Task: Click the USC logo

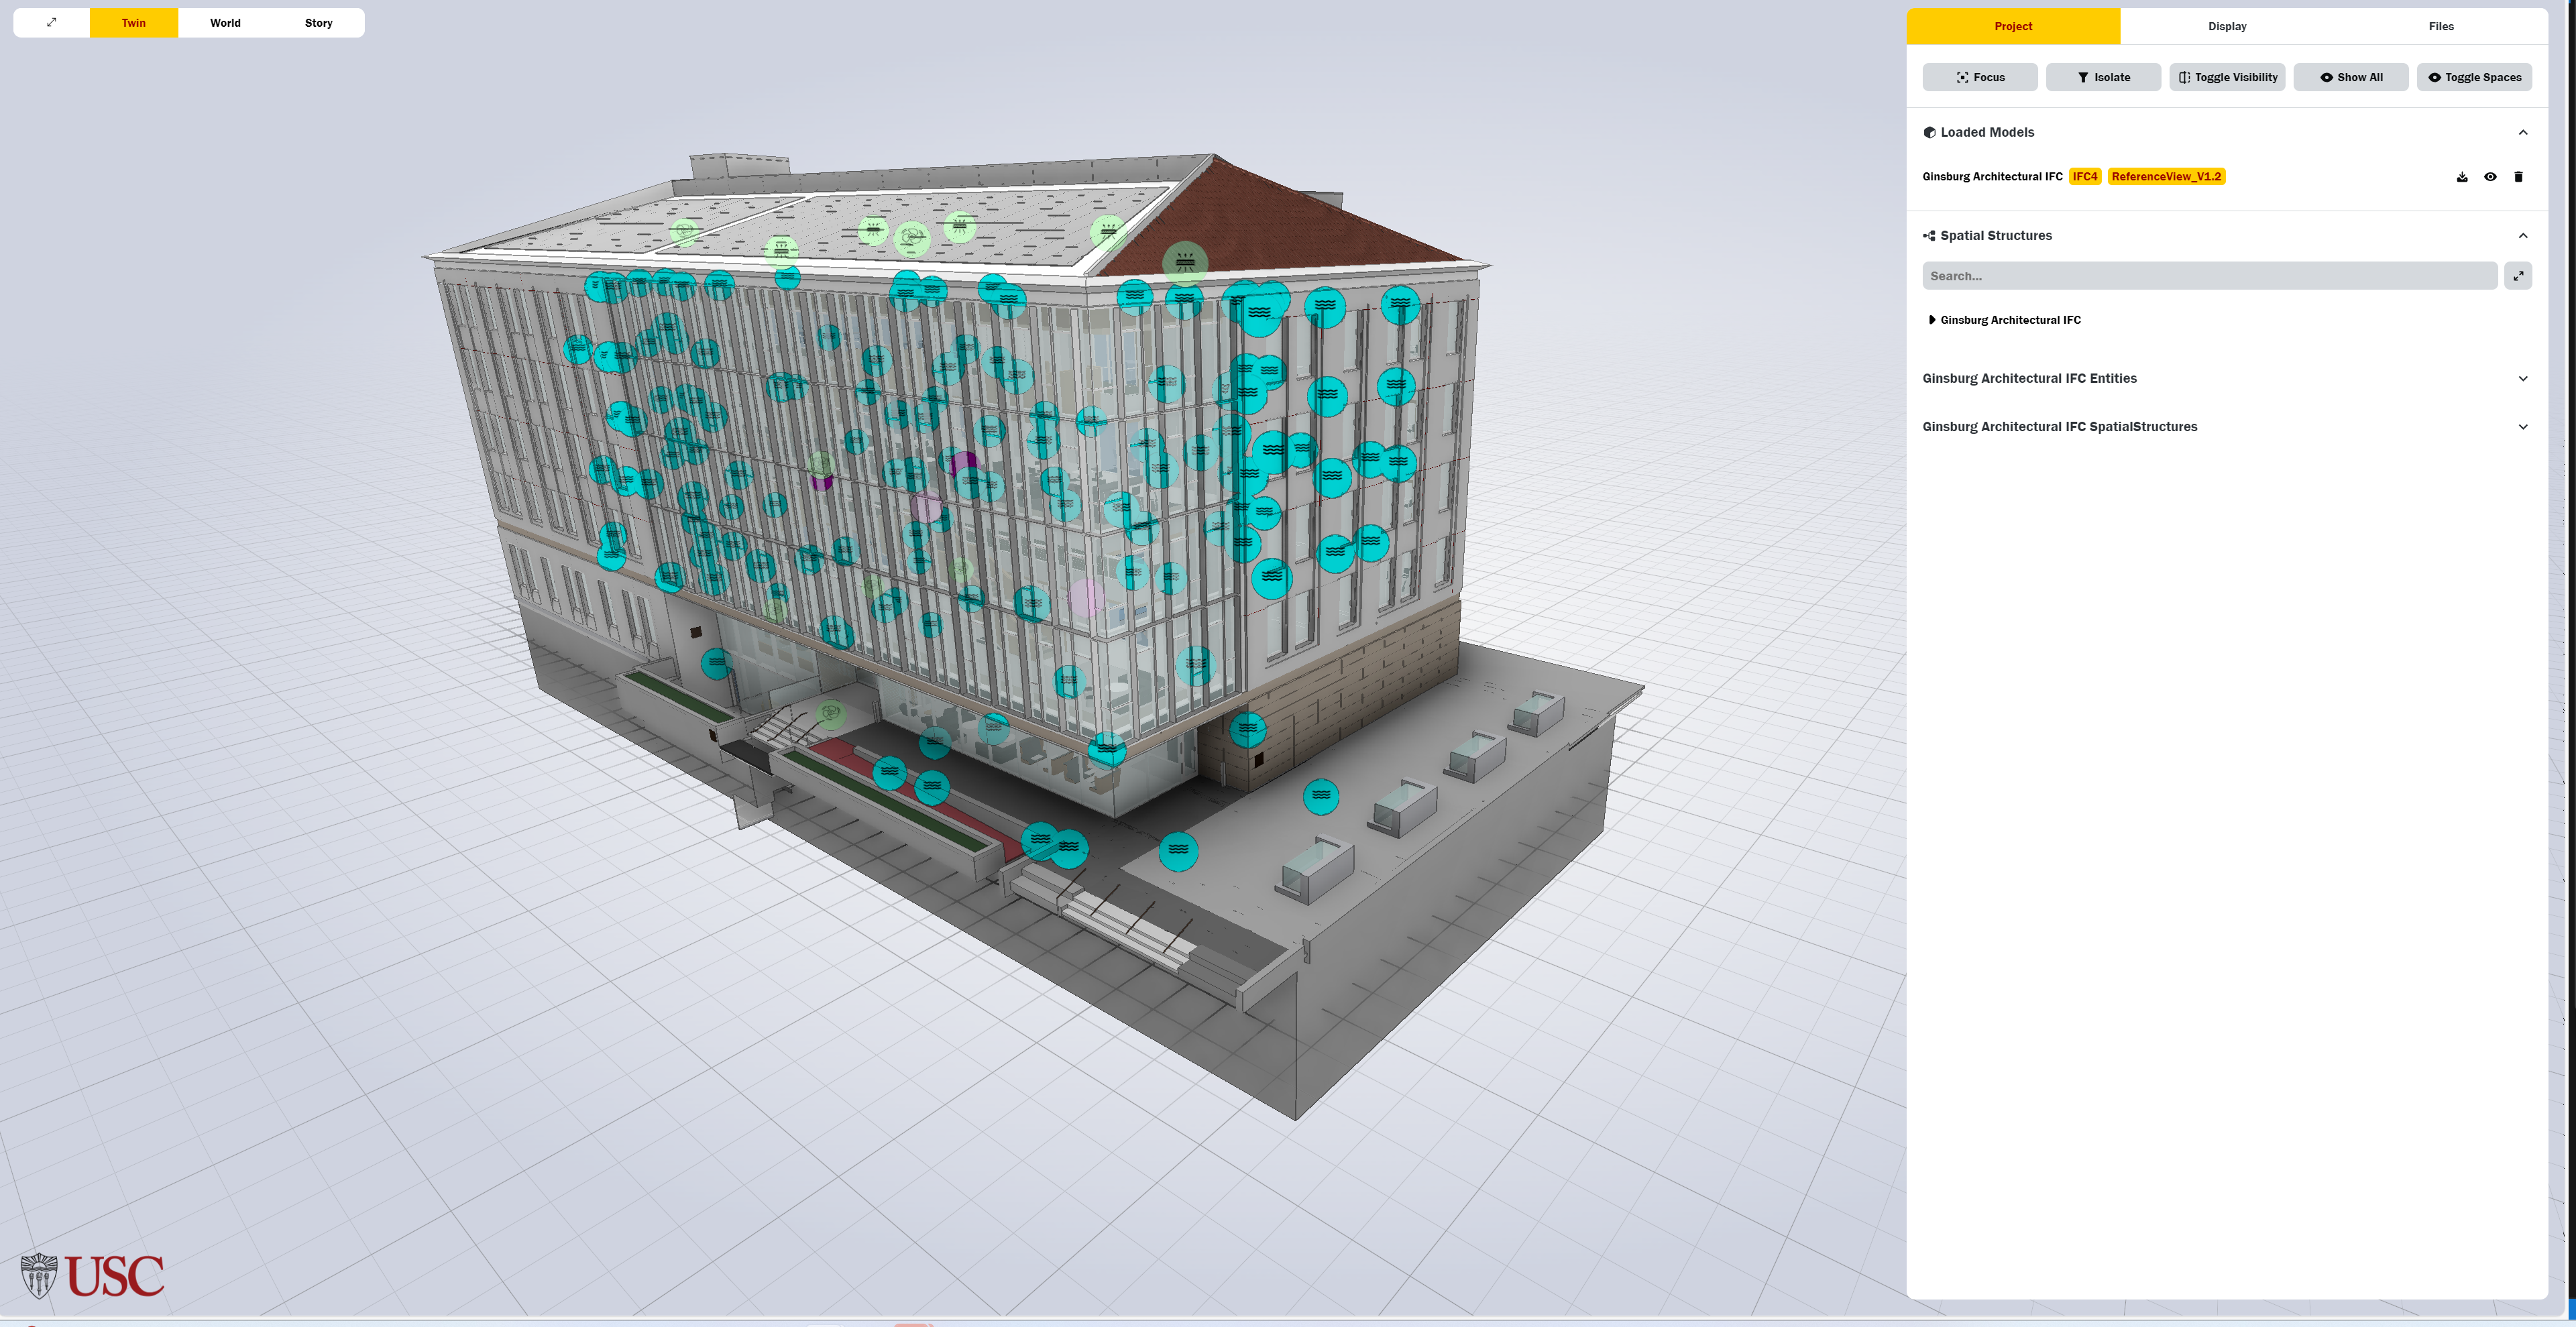Action: pos(93,1275)
